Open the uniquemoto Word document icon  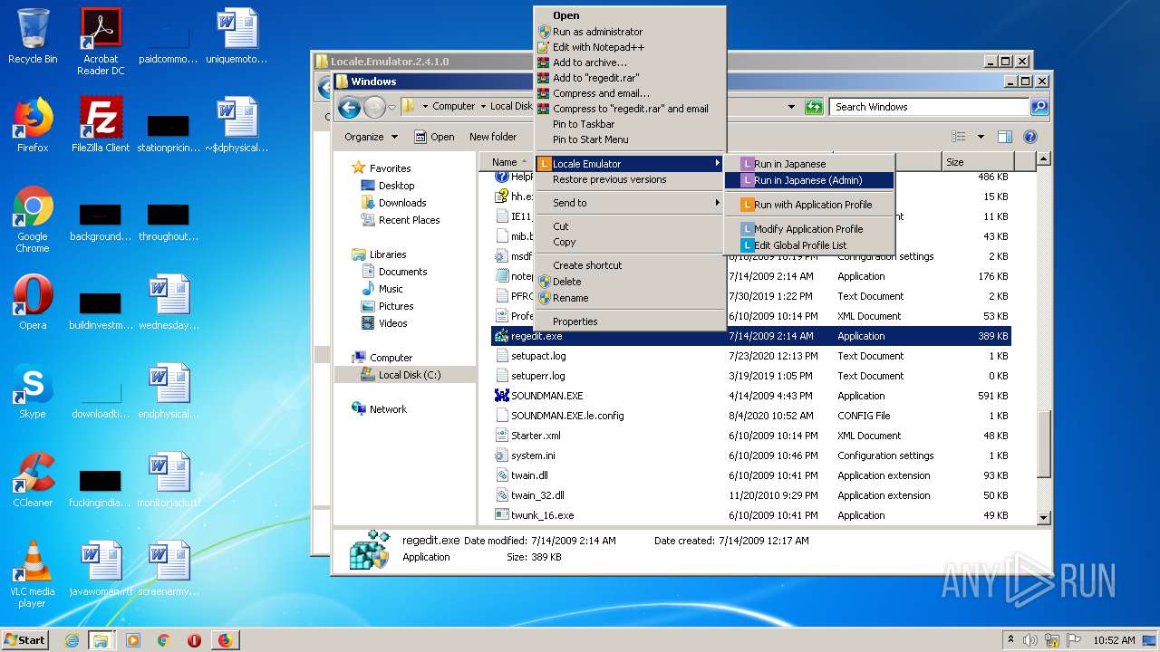(237, 36)
